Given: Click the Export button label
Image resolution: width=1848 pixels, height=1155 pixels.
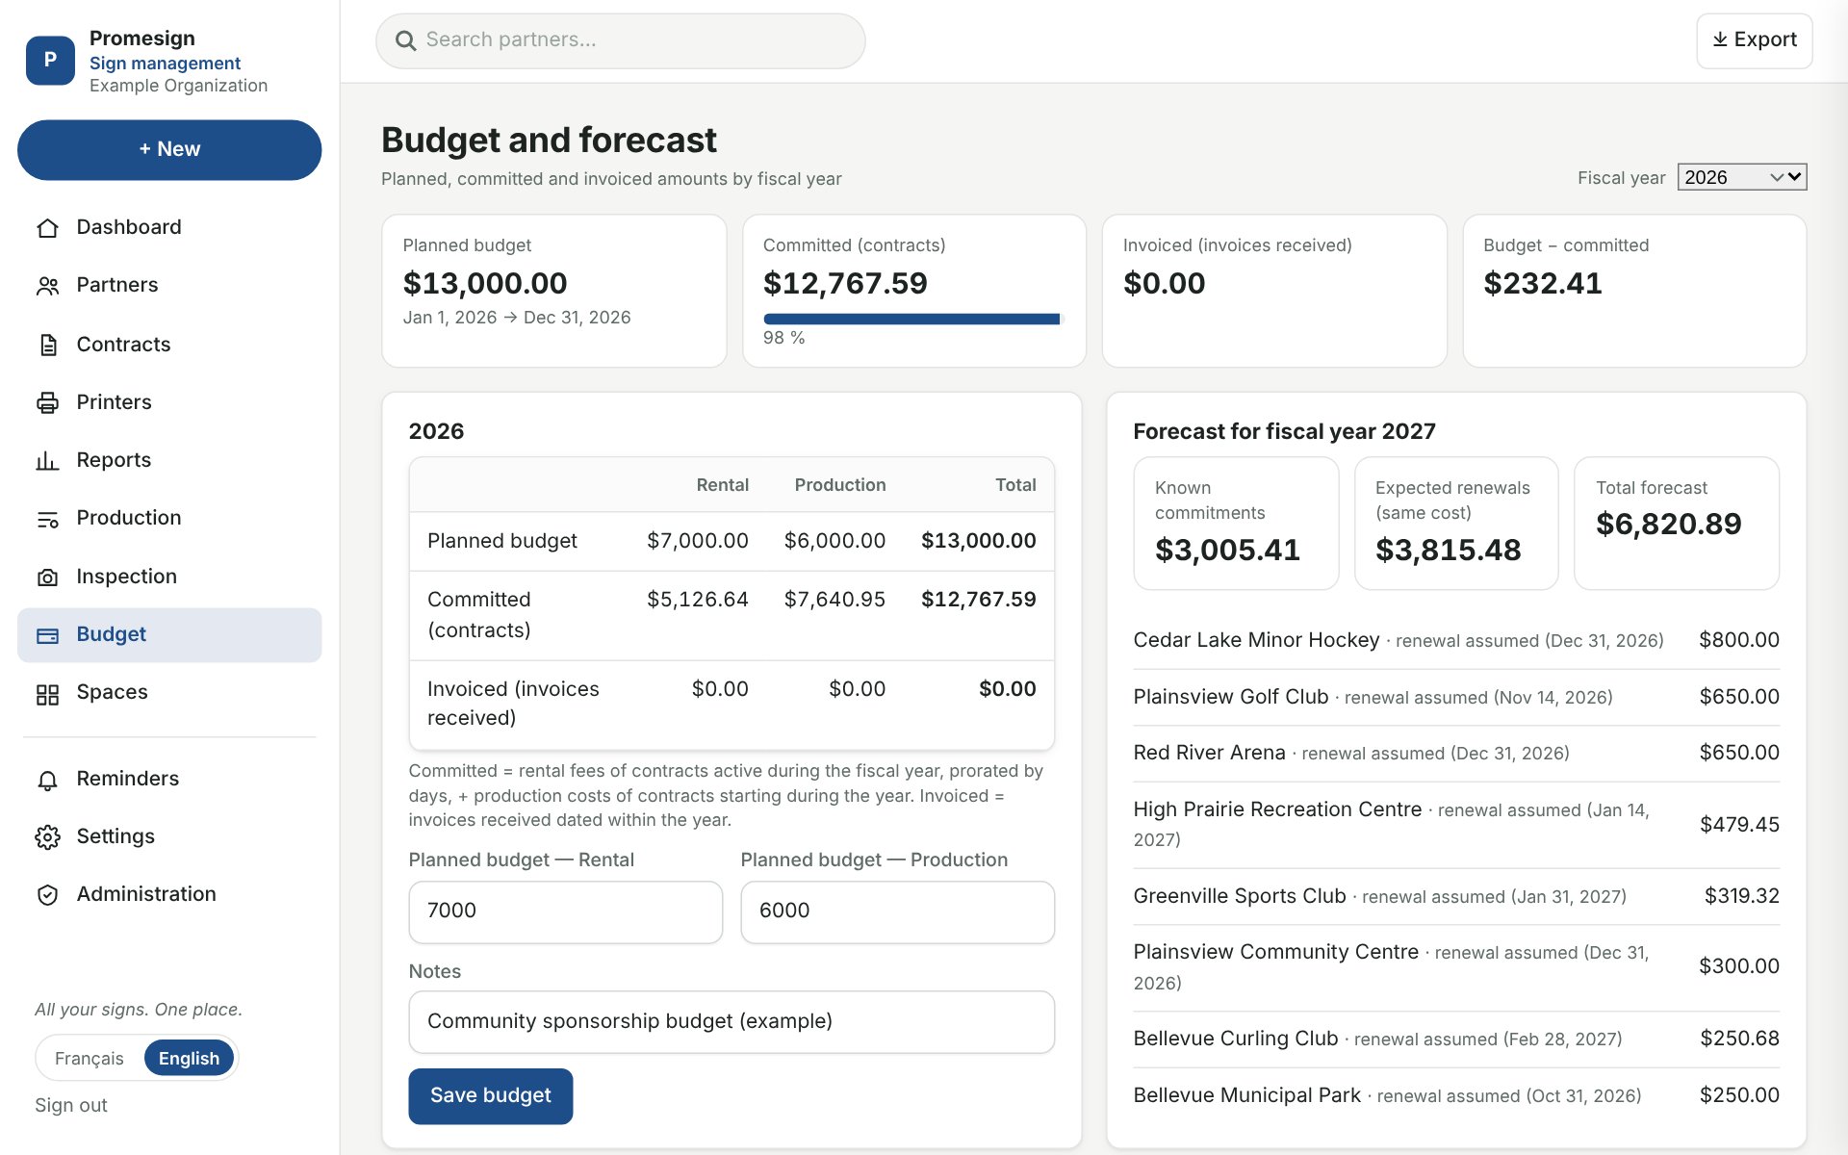Looking at the screenshot, I should (x=1765, y=39).
